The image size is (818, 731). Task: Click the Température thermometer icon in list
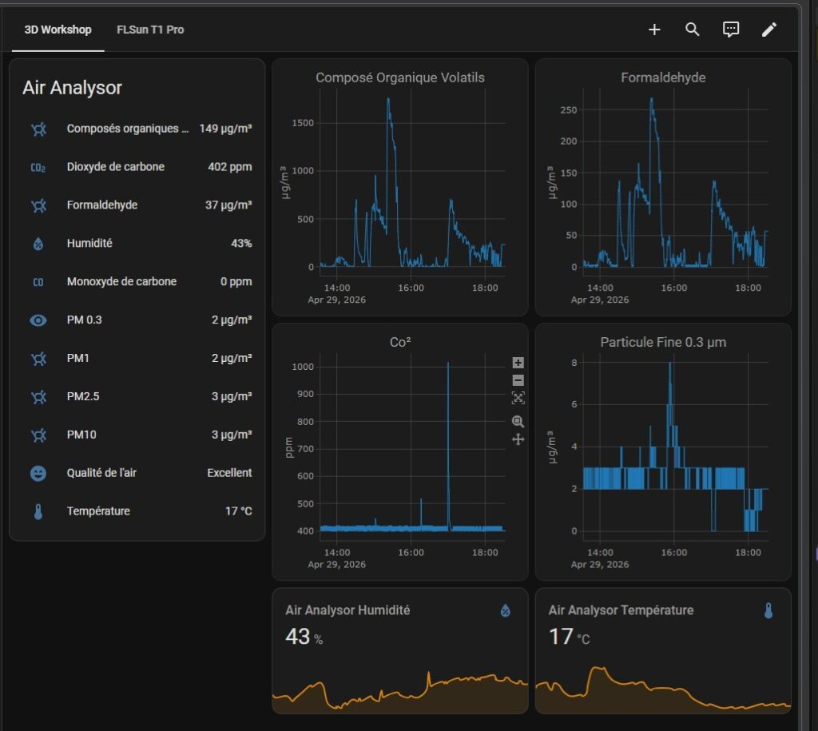[x=38, y=511]
